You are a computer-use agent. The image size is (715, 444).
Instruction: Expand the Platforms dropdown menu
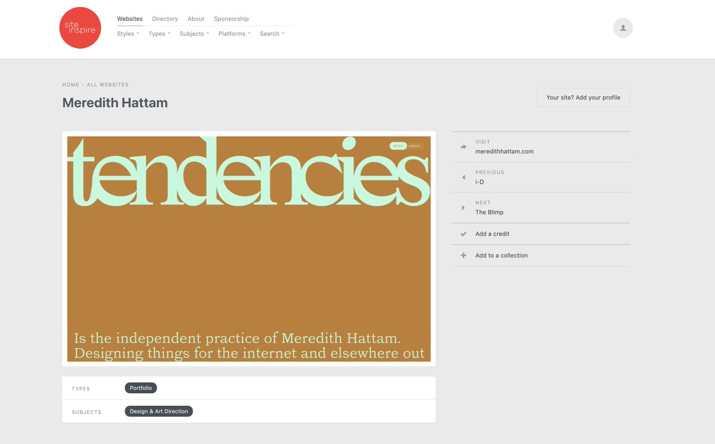coord(234,34)
